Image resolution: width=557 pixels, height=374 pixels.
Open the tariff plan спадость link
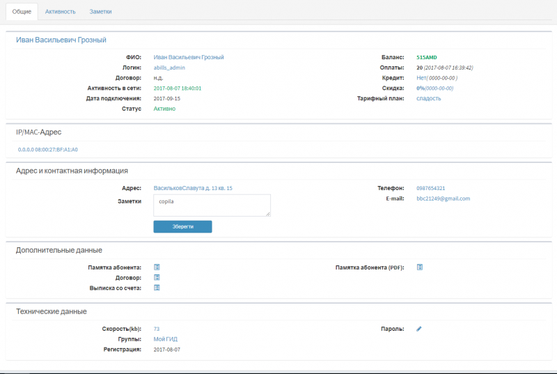(x=428, y=98)
